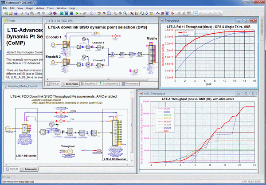Select PartList tab in Adaptive_Media_Control window

pyautogui.click(x=12, y=169)
